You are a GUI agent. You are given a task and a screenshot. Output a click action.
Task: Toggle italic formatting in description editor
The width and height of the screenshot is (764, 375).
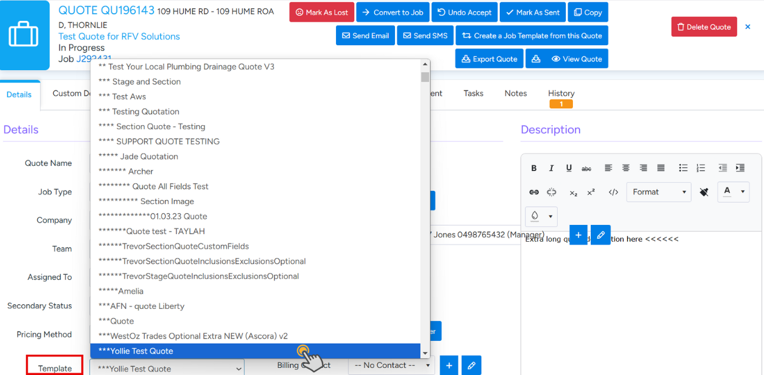tap(551, 168)
